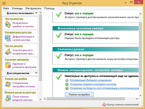
Task: Click the main panel scrollbar up arrow
Action: [x=141, y=14]
